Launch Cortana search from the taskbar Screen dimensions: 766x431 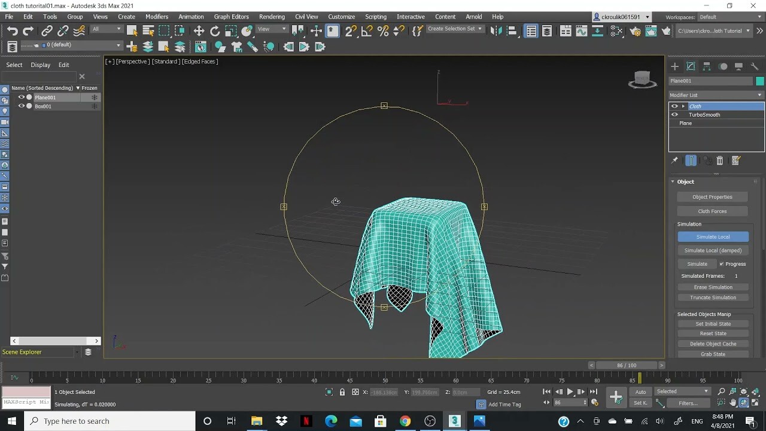[x=206, y=421]
